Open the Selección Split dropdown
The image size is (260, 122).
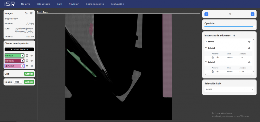pos(229,89)
